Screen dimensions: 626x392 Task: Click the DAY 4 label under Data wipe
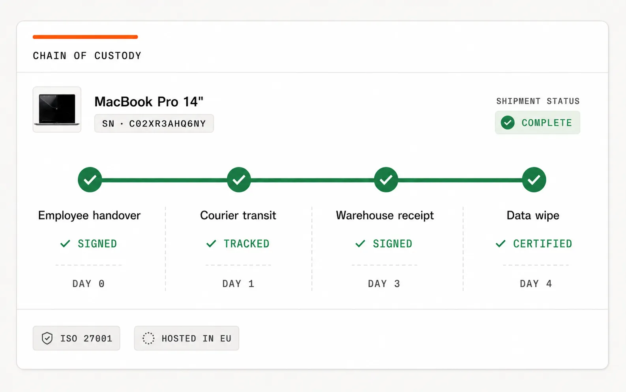(536, 284)
